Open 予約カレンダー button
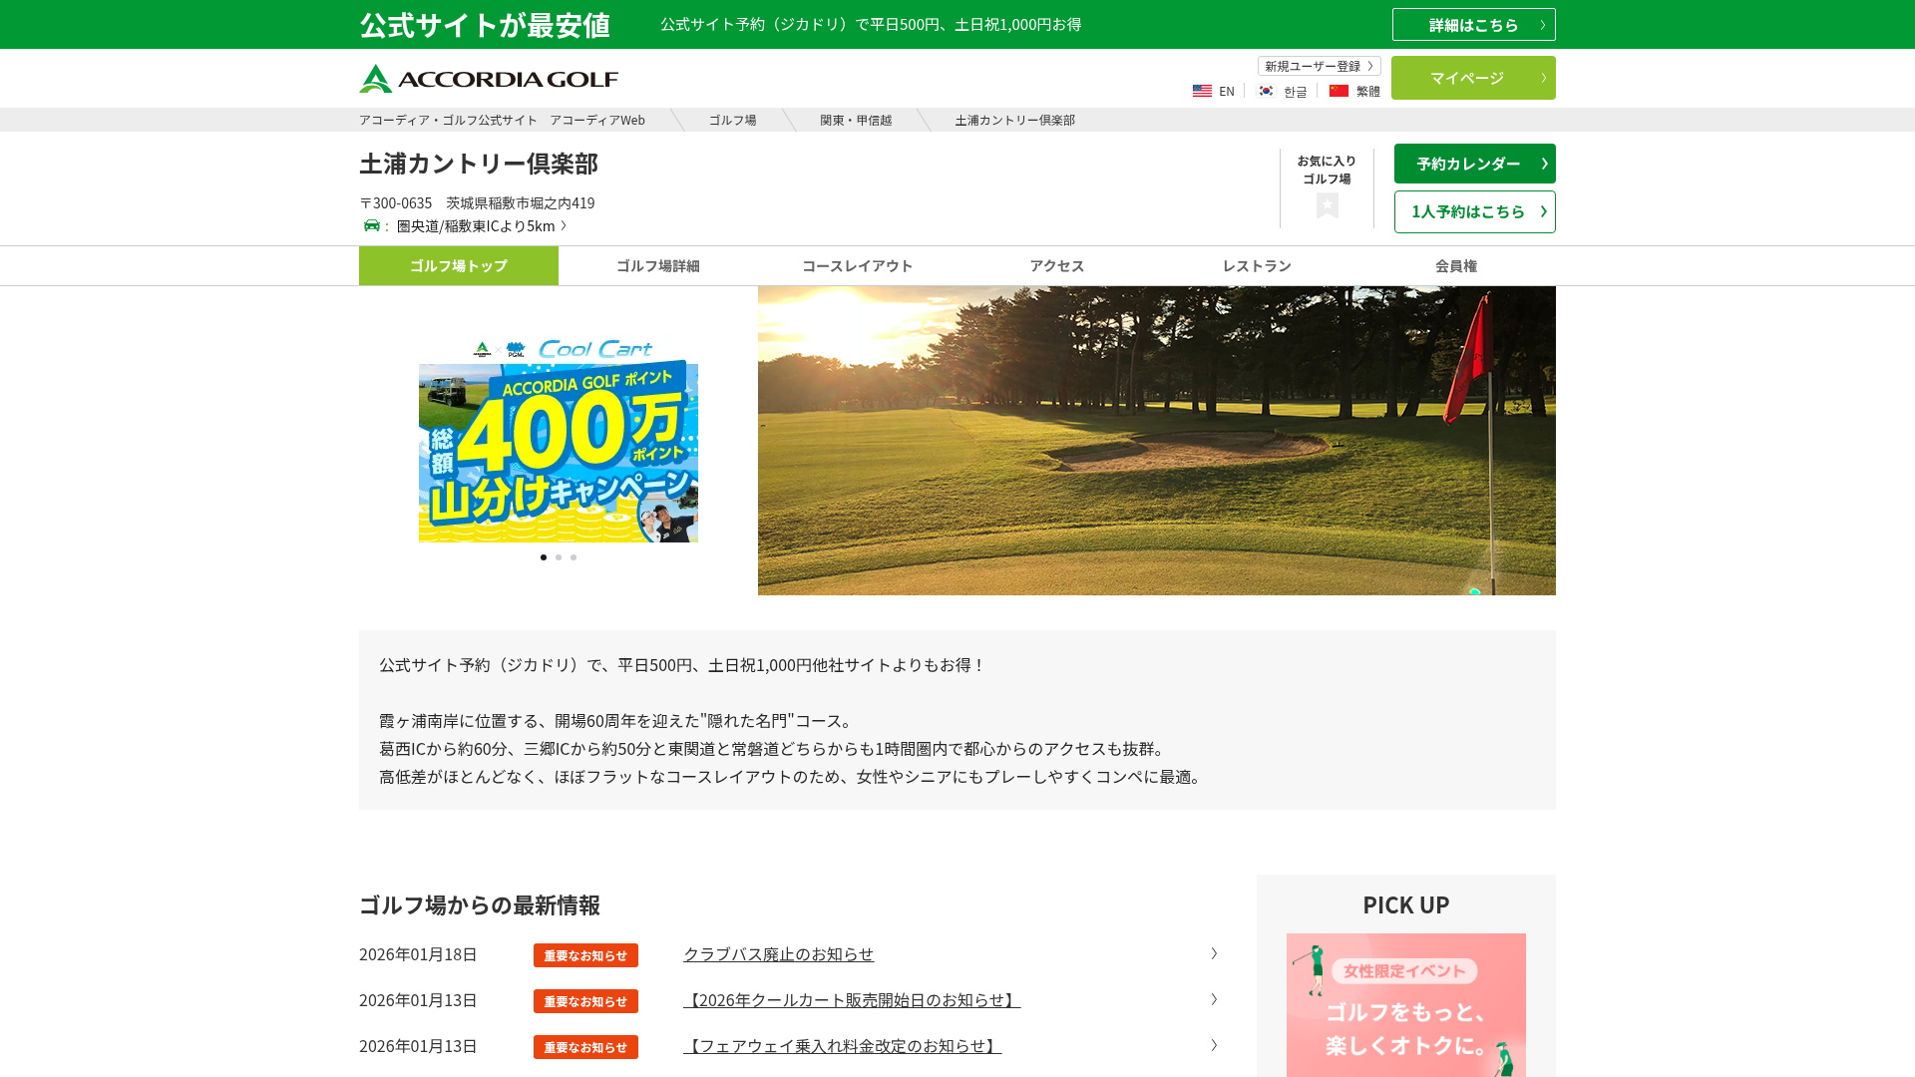1915x1077 pixels. [1475, 164]
